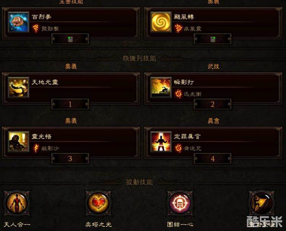
Task: Click the 聚勁擊 rune icon under 百烈拳
Action: (36, 29)
